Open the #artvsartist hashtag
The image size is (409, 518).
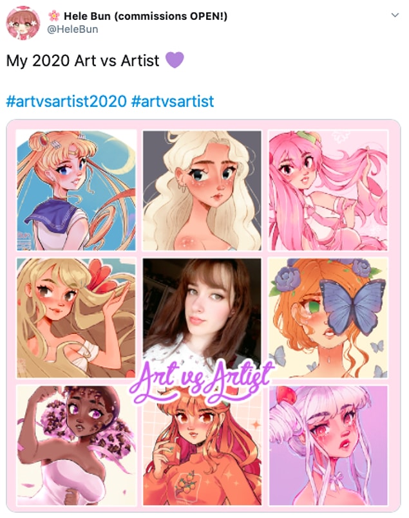pos(173,101)
